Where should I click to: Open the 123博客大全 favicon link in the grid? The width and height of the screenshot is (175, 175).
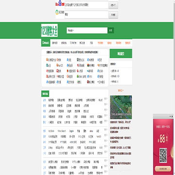click(51, 60)
